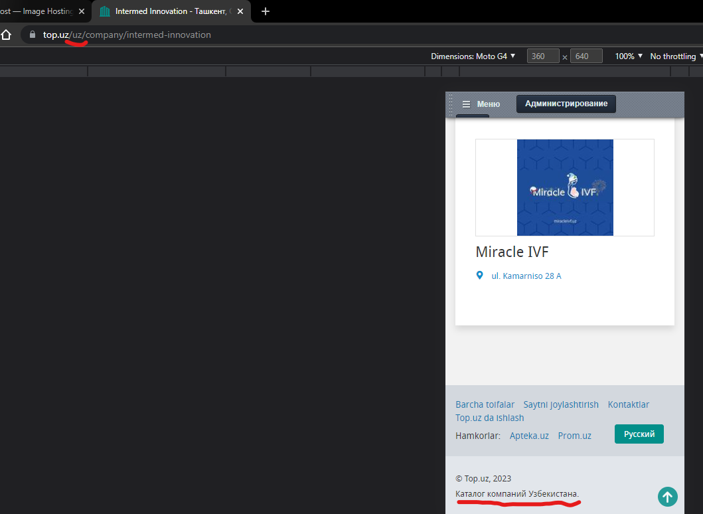The height and width of the screenshot is (514, 703).
Task: Click the height field showing 640
Action: coord(586,56)
